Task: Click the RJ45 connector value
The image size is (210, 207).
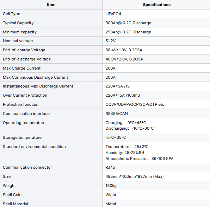Action: pos(110,167)
